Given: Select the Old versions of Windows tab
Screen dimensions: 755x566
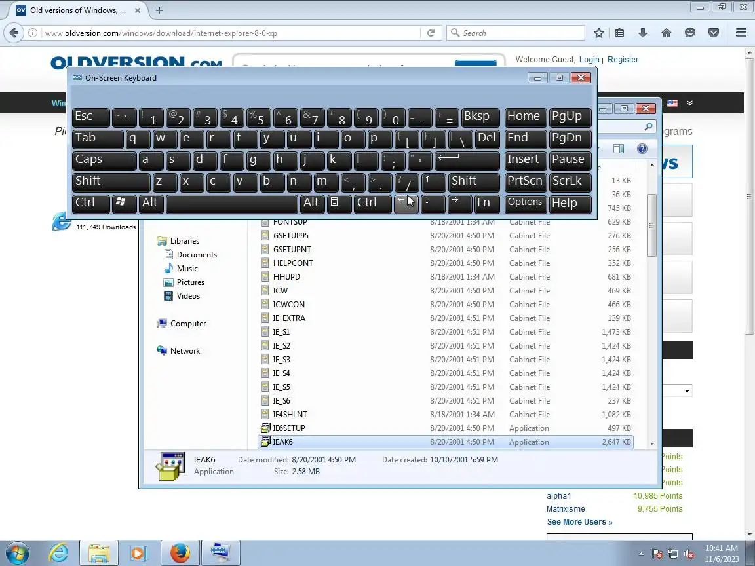Looking at the screenshot, I should [x=79, y=10].
